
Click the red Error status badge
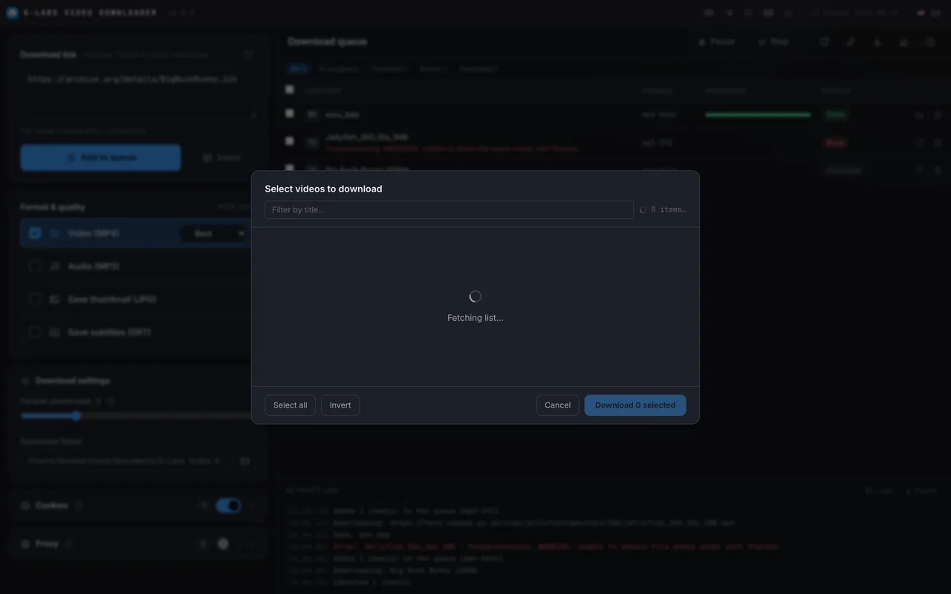point(836,143)
